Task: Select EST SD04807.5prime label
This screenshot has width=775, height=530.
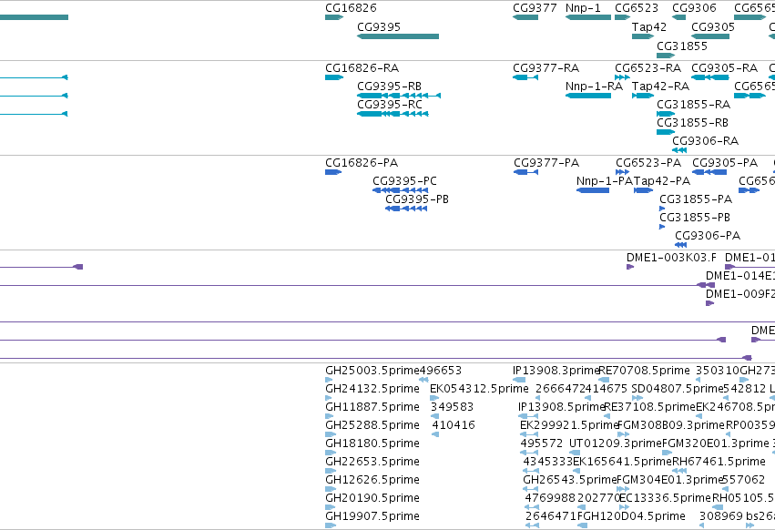Action: (x=678, y=389)
